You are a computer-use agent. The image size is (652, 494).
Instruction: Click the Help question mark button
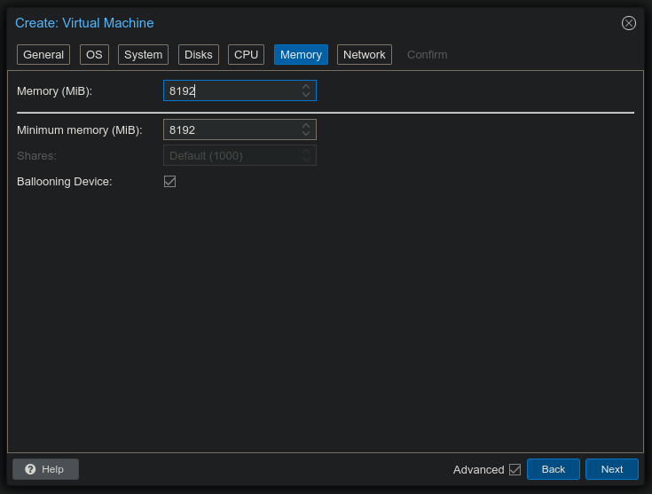45,469
